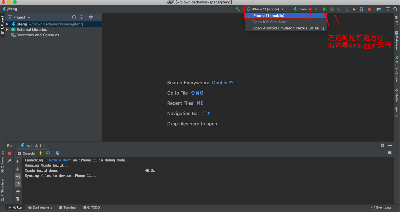
Task: Open Run panel gear settings
Action: click(x=383, y=145)
